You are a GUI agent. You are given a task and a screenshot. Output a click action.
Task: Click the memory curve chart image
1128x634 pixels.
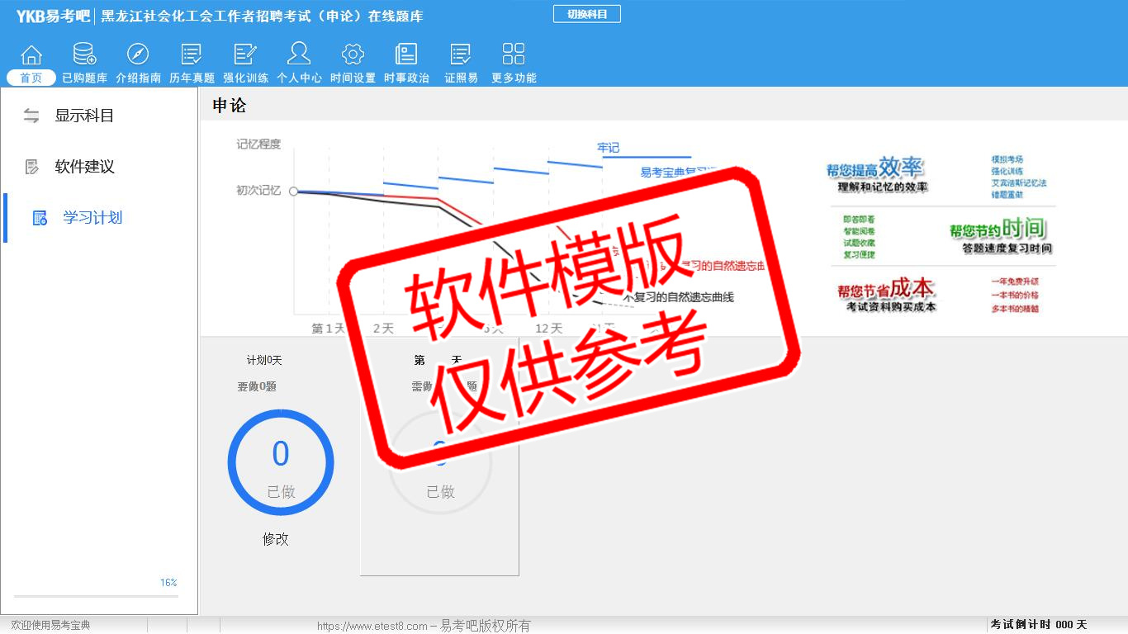(512, 231)
